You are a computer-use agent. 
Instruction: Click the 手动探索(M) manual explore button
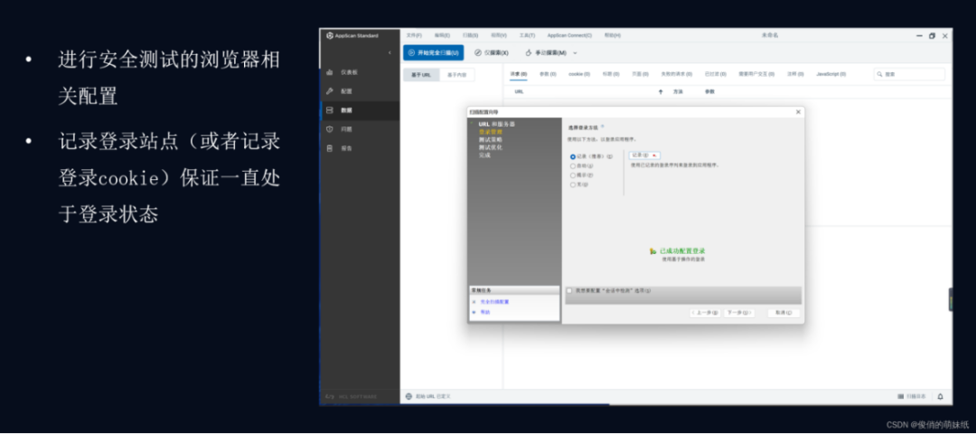546,53
